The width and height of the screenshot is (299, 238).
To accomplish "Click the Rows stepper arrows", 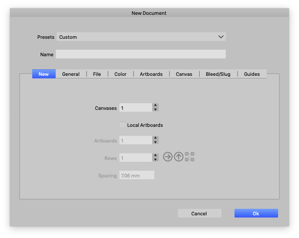I will point(156,158).
